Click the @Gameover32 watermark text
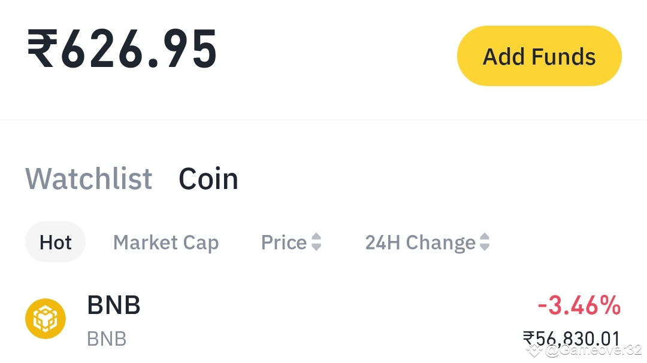The width and height of the screenshot is (647, 363). click(593, 350)
